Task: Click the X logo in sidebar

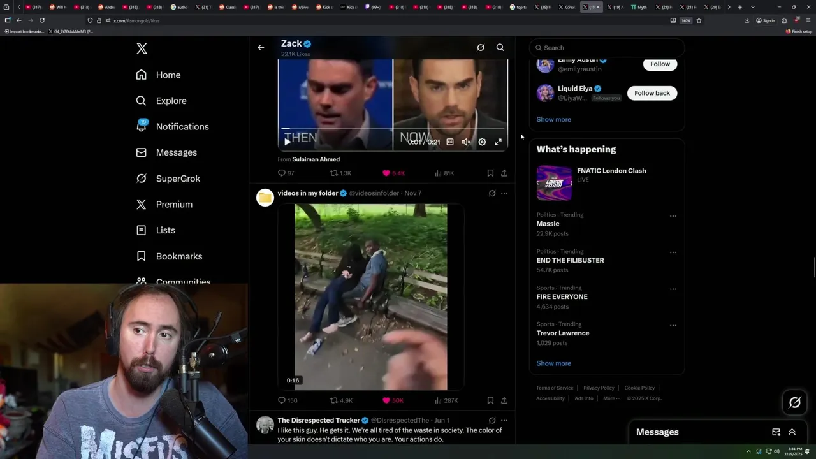Action: [142, 48]
